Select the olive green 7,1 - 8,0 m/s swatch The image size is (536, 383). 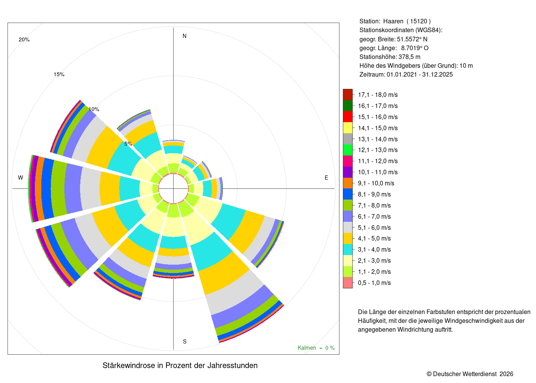pyautogui.click(x=348, y=205)
